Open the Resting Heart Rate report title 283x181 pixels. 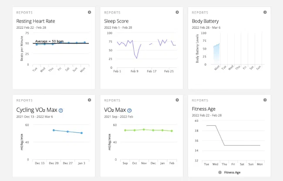tap(36, 21)
